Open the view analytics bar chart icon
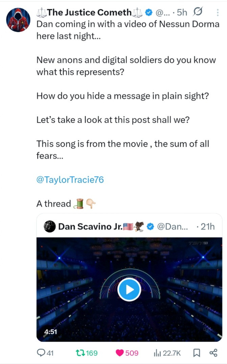The width and height of the screenshot is (227, 364). [157, 353]
